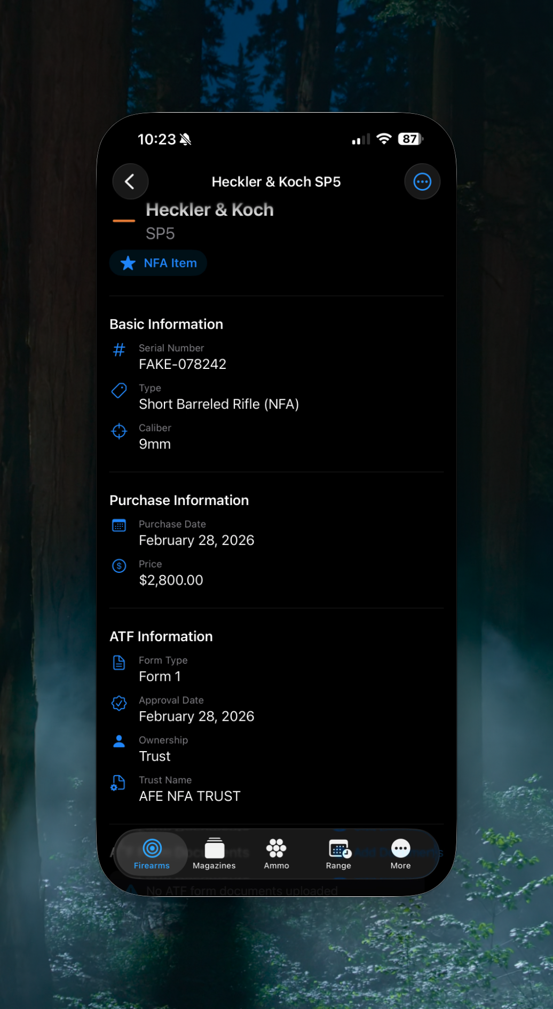
Task: Tap the Trust Name document gear icon
Action: (118, 783)
